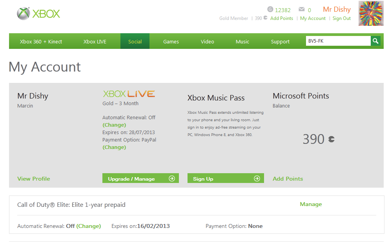Click Change under Payment Option: PayPal
Image resolution: width=388 pixels, height=242 pixels.
[114, 147]
